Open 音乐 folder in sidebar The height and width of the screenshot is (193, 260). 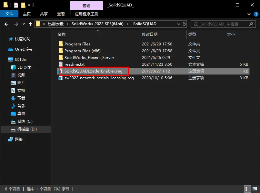[21, 106]
